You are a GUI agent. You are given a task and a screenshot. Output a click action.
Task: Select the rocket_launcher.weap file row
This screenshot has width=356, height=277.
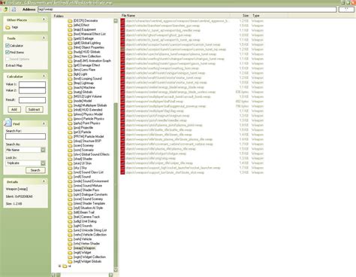[192, 168]
